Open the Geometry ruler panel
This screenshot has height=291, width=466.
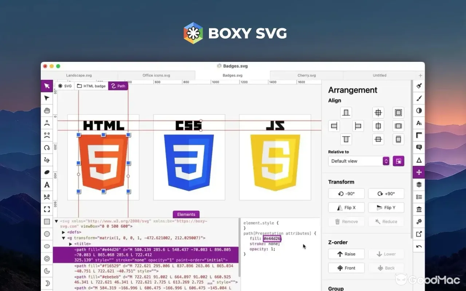click(x=419, y=135)
